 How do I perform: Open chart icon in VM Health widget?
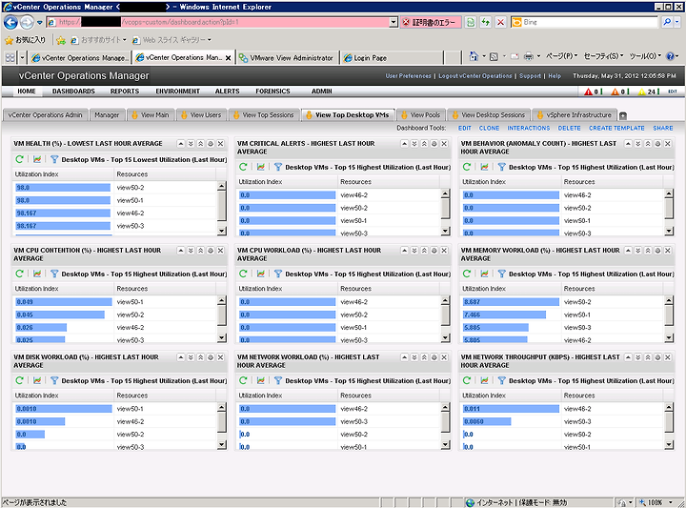tap(37, 160)
